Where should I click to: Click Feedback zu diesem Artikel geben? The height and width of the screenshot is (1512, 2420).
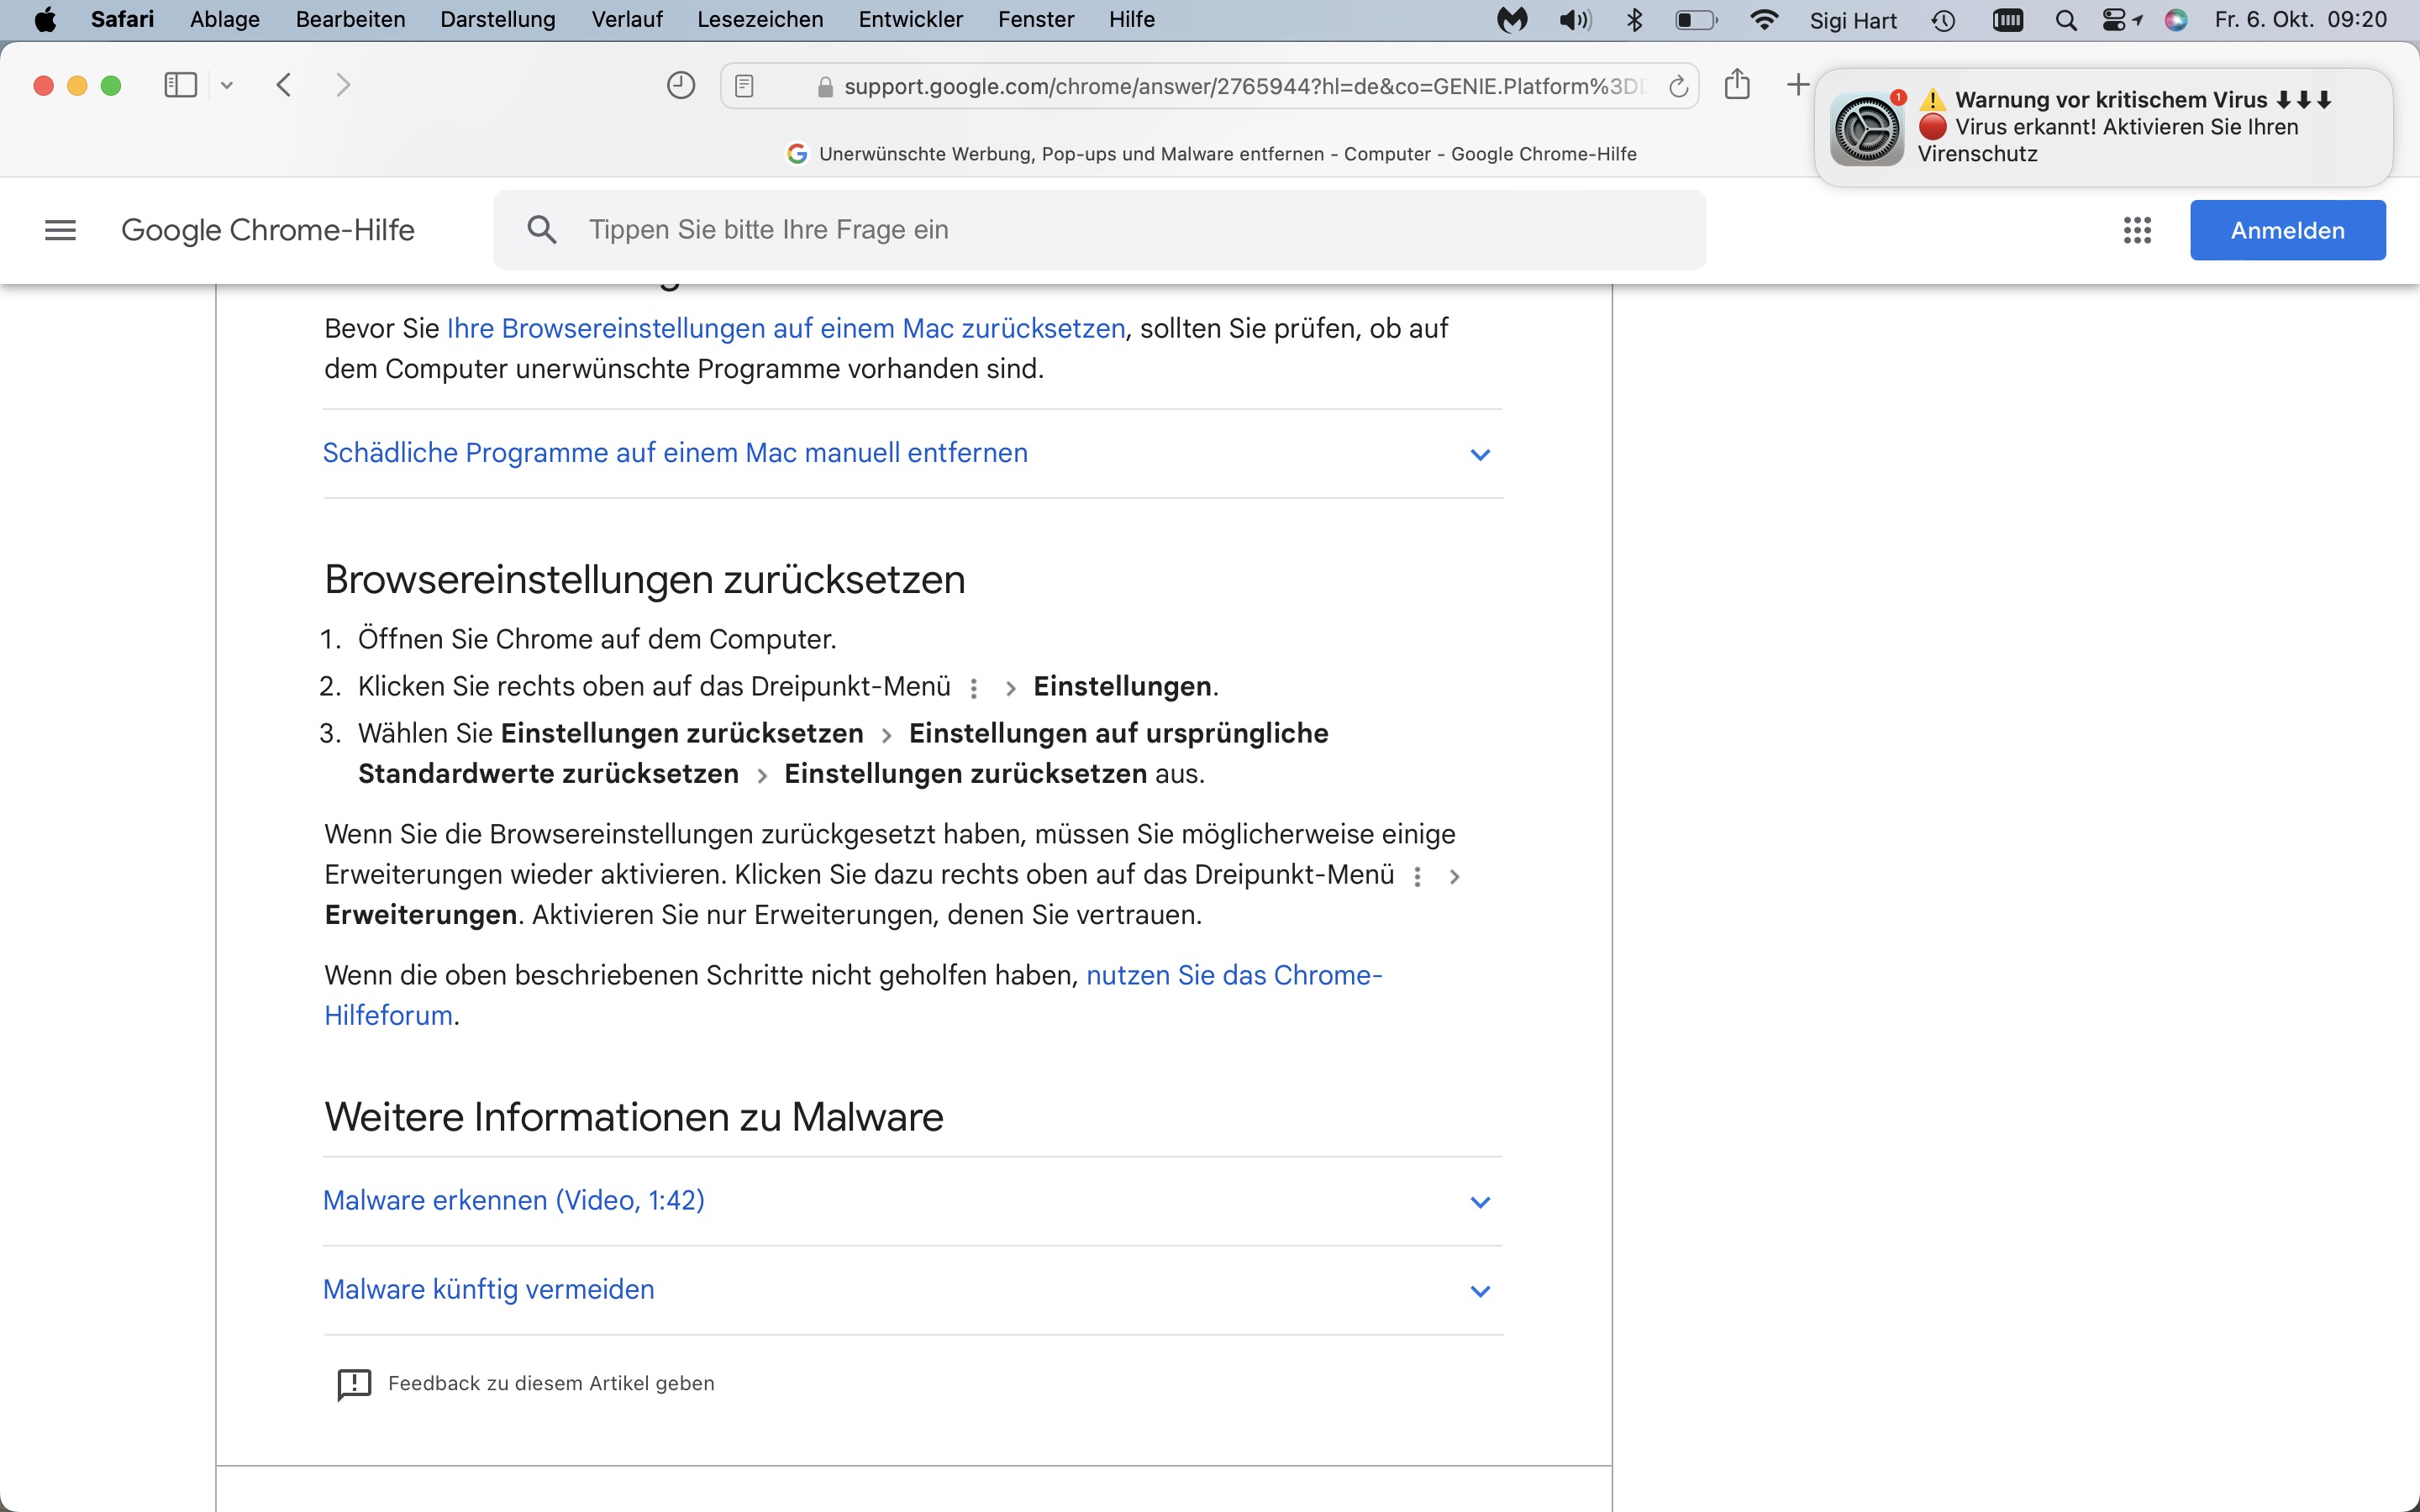point(550,1383)
